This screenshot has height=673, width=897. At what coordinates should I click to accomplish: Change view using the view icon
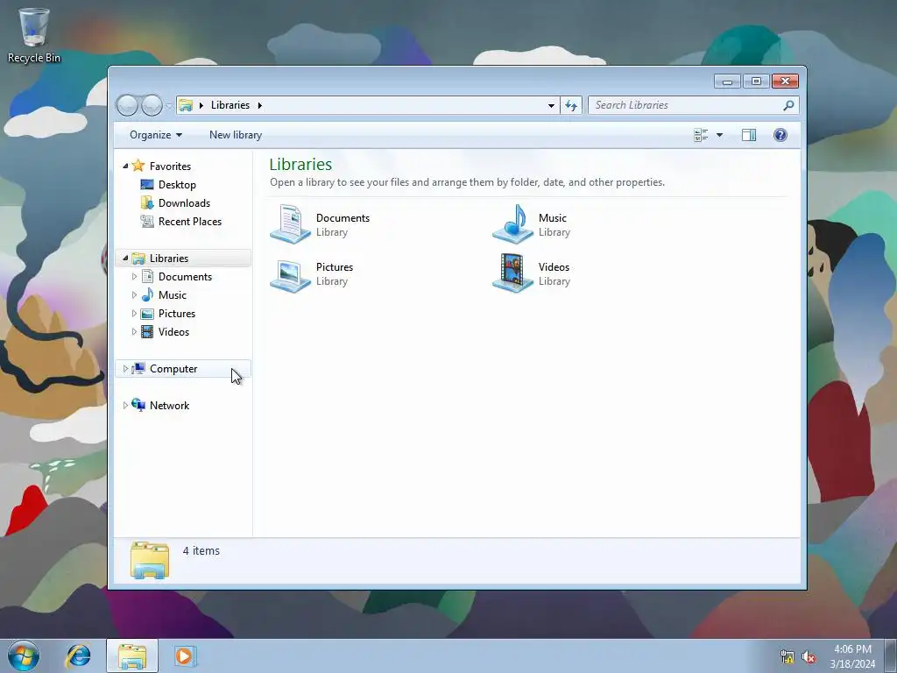pyautogui.click(x=701, y=135)
